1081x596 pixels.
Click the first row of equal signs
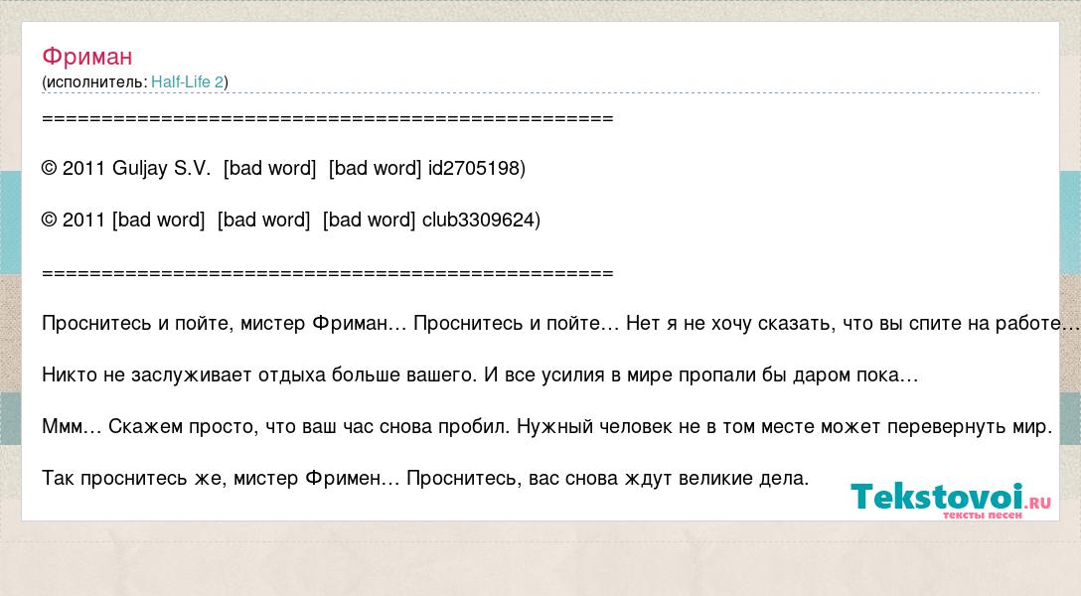click(x=328, y=118)
